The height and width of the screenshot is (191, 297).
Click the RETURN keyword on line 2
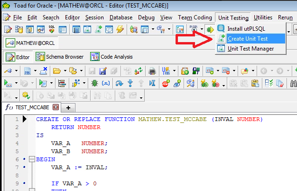63,127
